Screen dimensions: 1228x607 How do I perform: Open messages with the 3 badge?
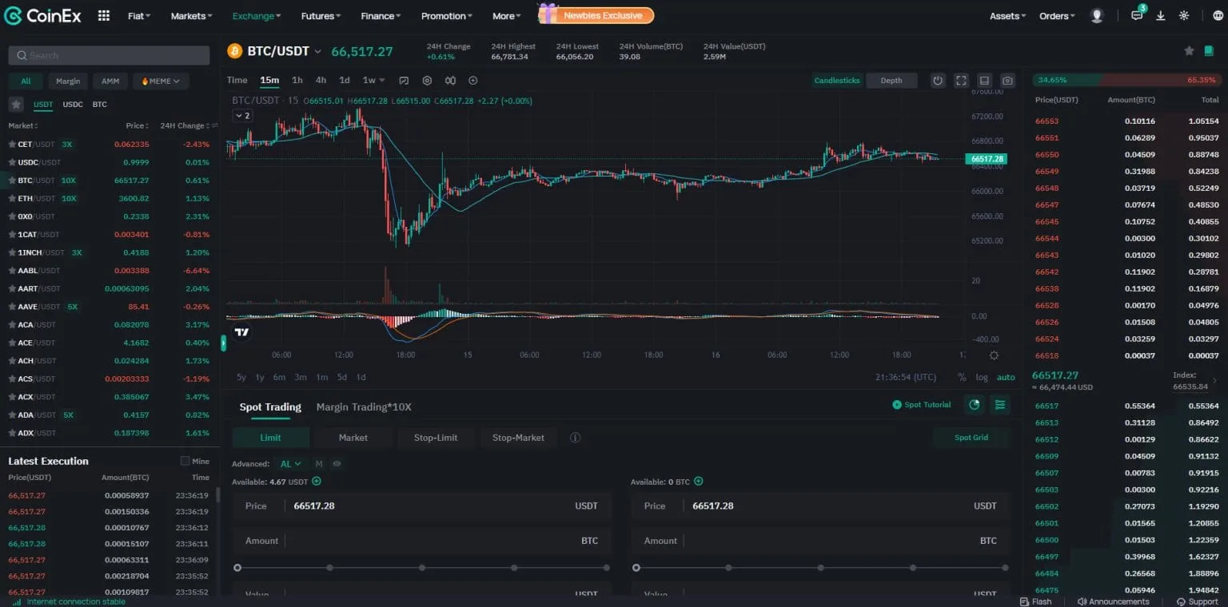pyautogui.click(x=1137, y=15)
